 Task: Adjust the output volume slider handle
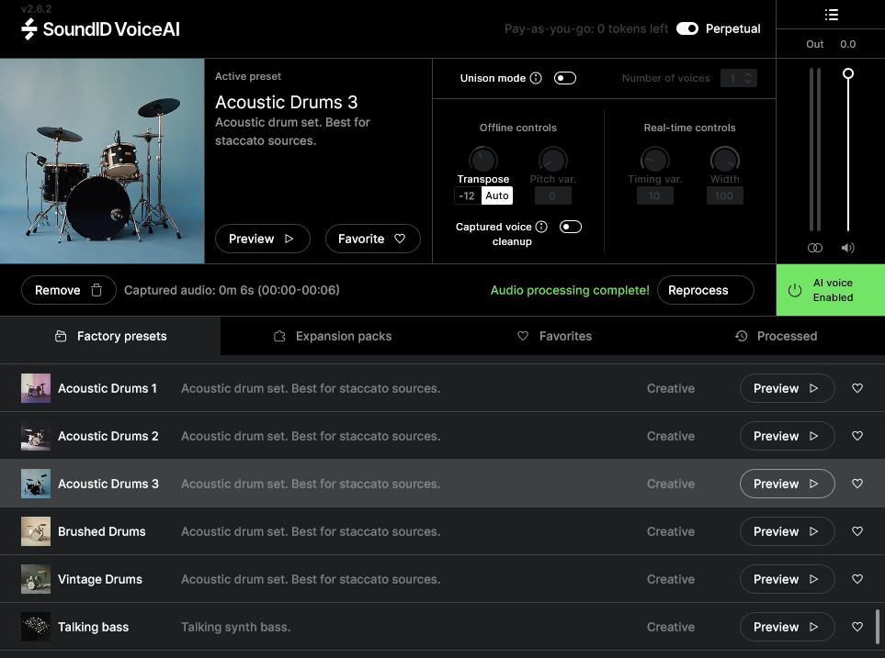coord(848,73)
